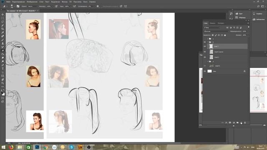The width and height of the screenshot is (267, 150).
Task: Open the search icon in options bar
Action: pyautogui.click(x=258, y=6)
